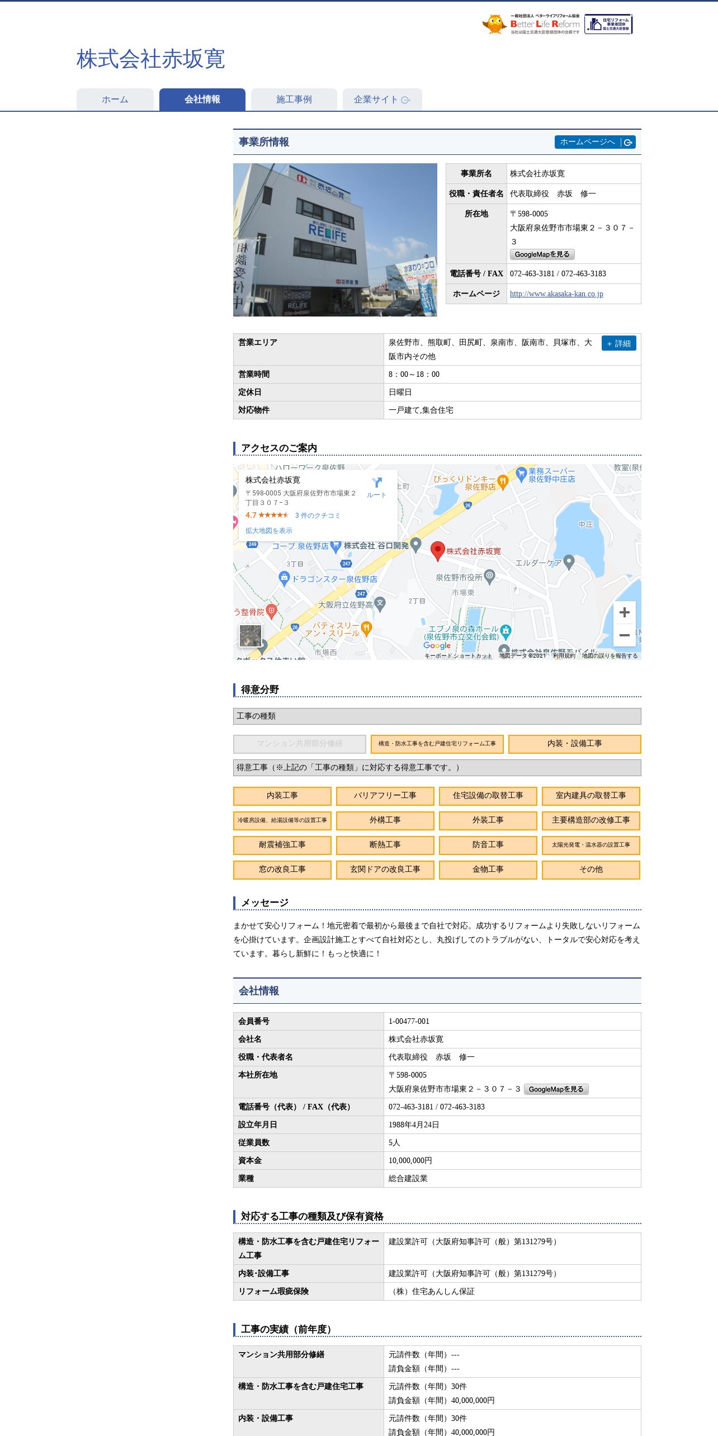Click the パティスリー restaurant pin
Image resolution: width=718 pixels, height=1436 pixels.
pos(366,629)
